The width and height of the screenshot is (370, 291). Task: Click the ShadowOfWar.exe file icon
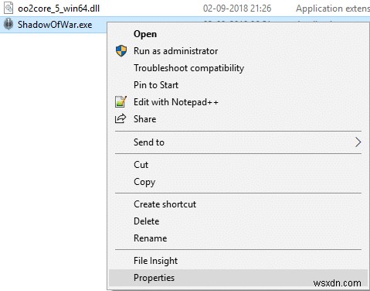8,24
